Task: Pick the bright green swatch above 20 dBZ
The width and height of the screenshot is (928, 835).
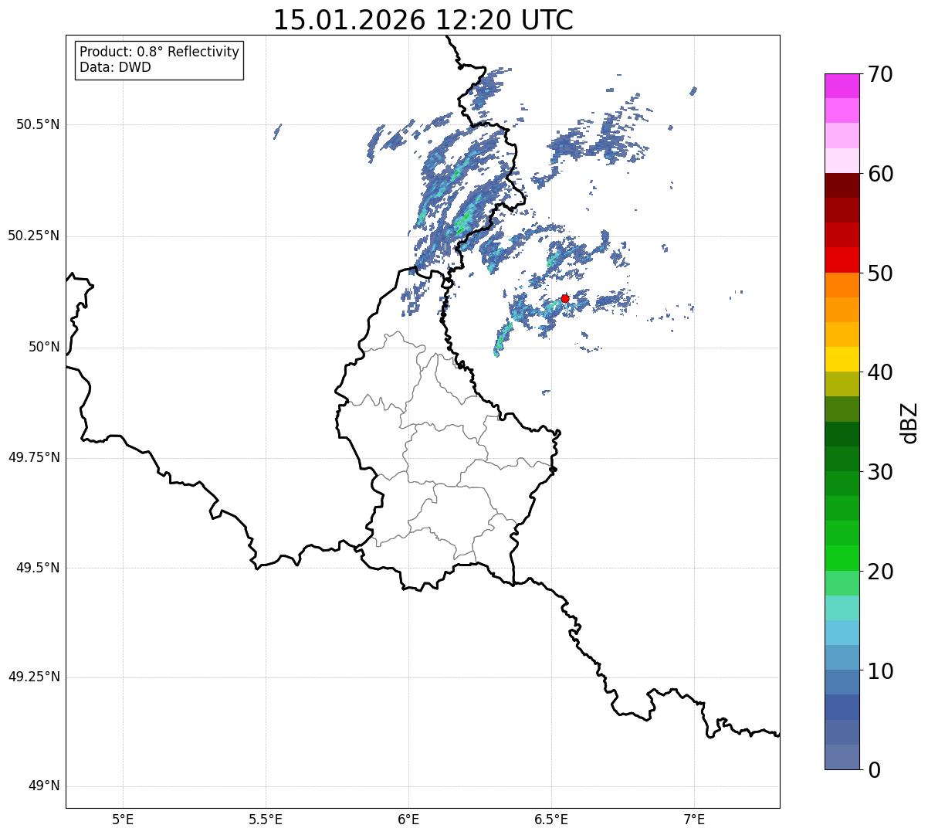Action: tap(842, 558)
